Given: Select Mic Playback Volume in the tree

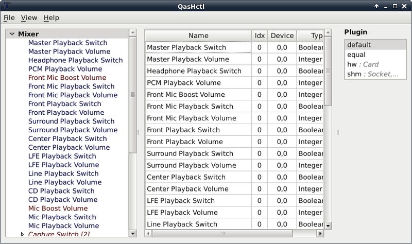Looking at the screenshot, I should tap(63, 225).
